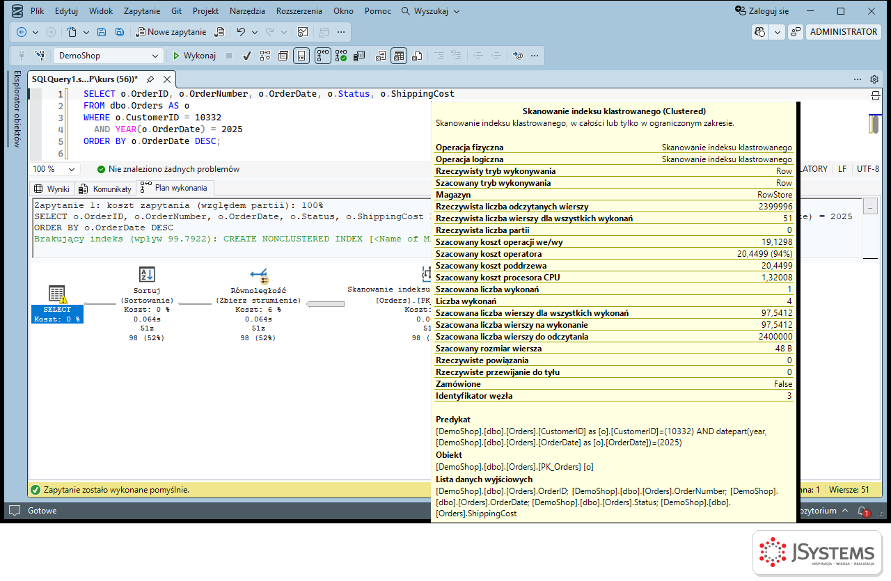
Task: Expand the navigate backward history dropdown
Action: pos(35,32)
